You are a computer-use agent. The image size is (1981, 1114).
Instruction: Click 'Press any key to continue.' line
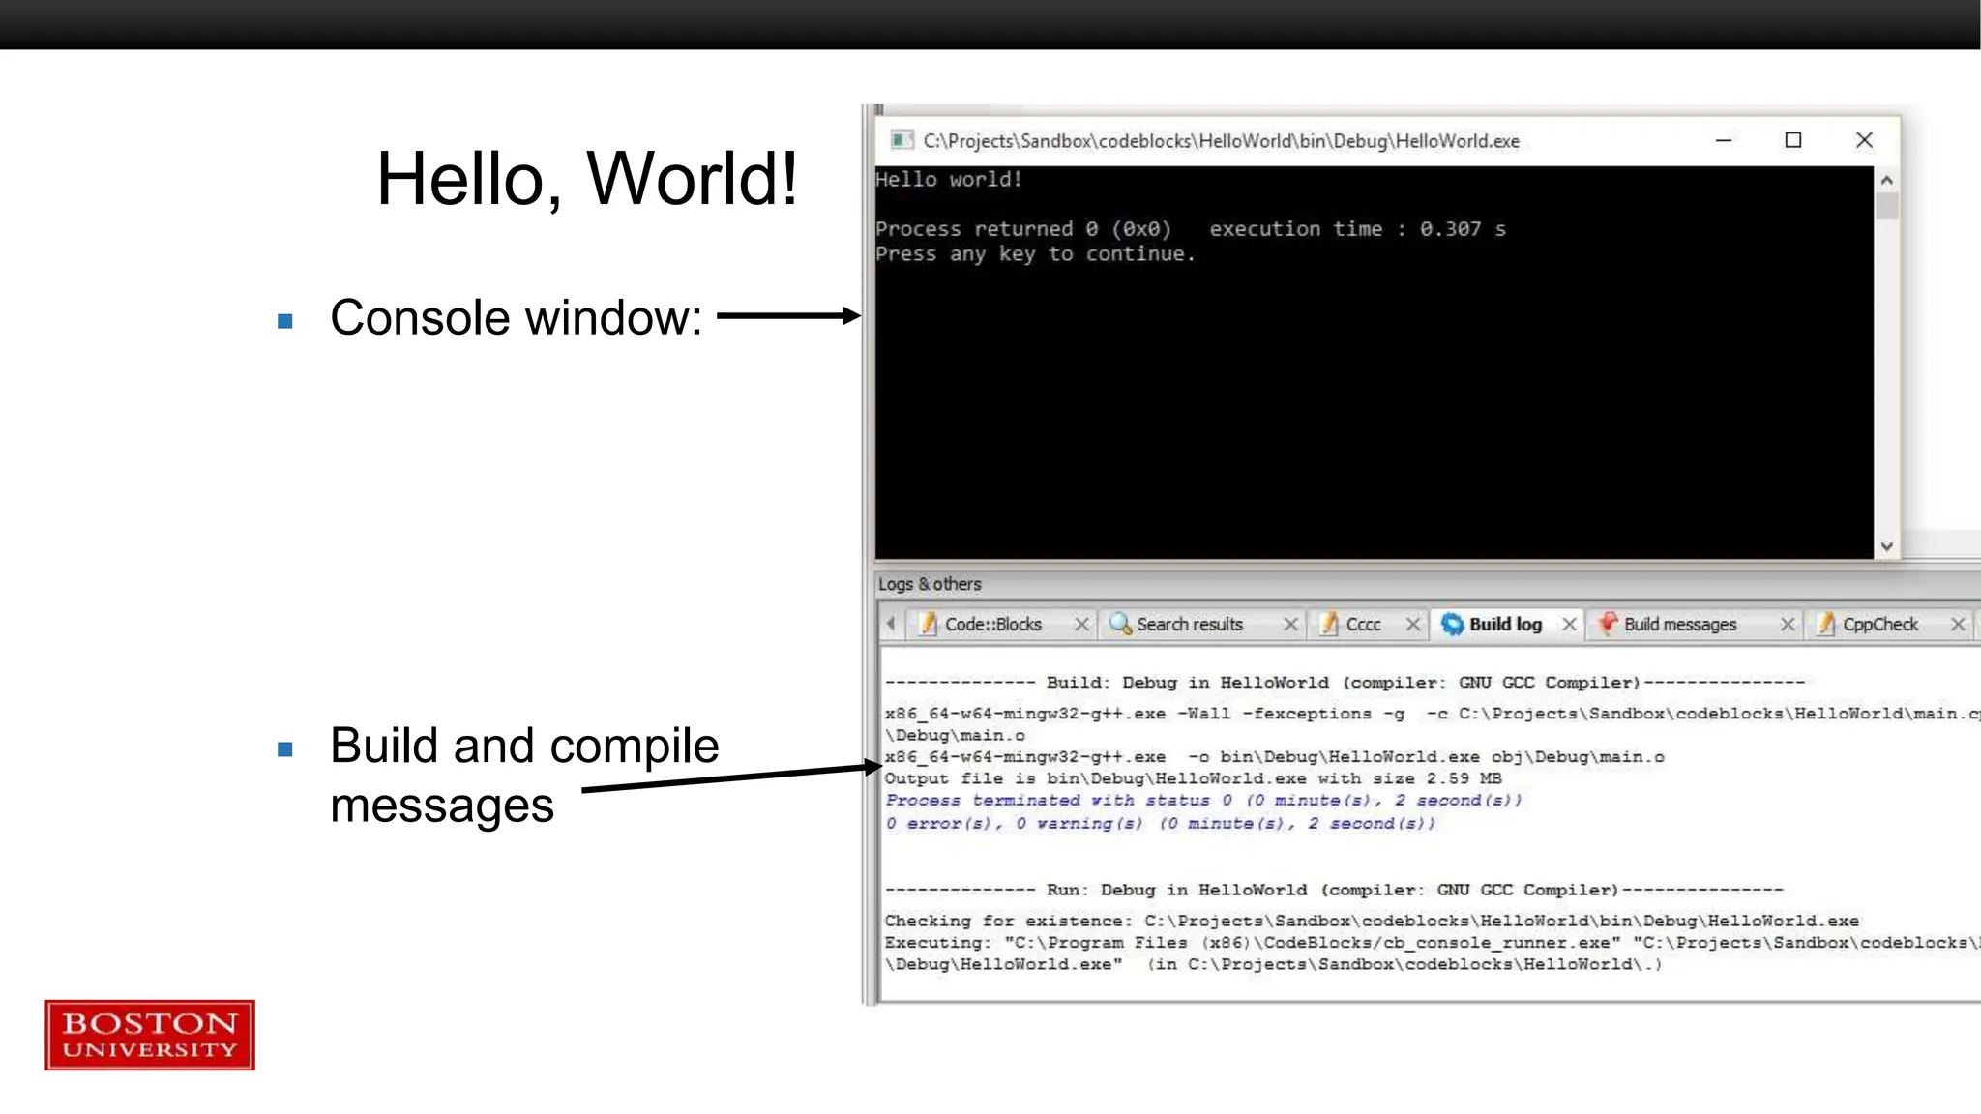pyautogui.click(x=1035, y=254)
